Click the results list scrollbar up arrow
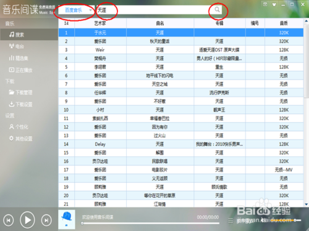This screenshot has width=309, height=231. click(x=306, y=21)
